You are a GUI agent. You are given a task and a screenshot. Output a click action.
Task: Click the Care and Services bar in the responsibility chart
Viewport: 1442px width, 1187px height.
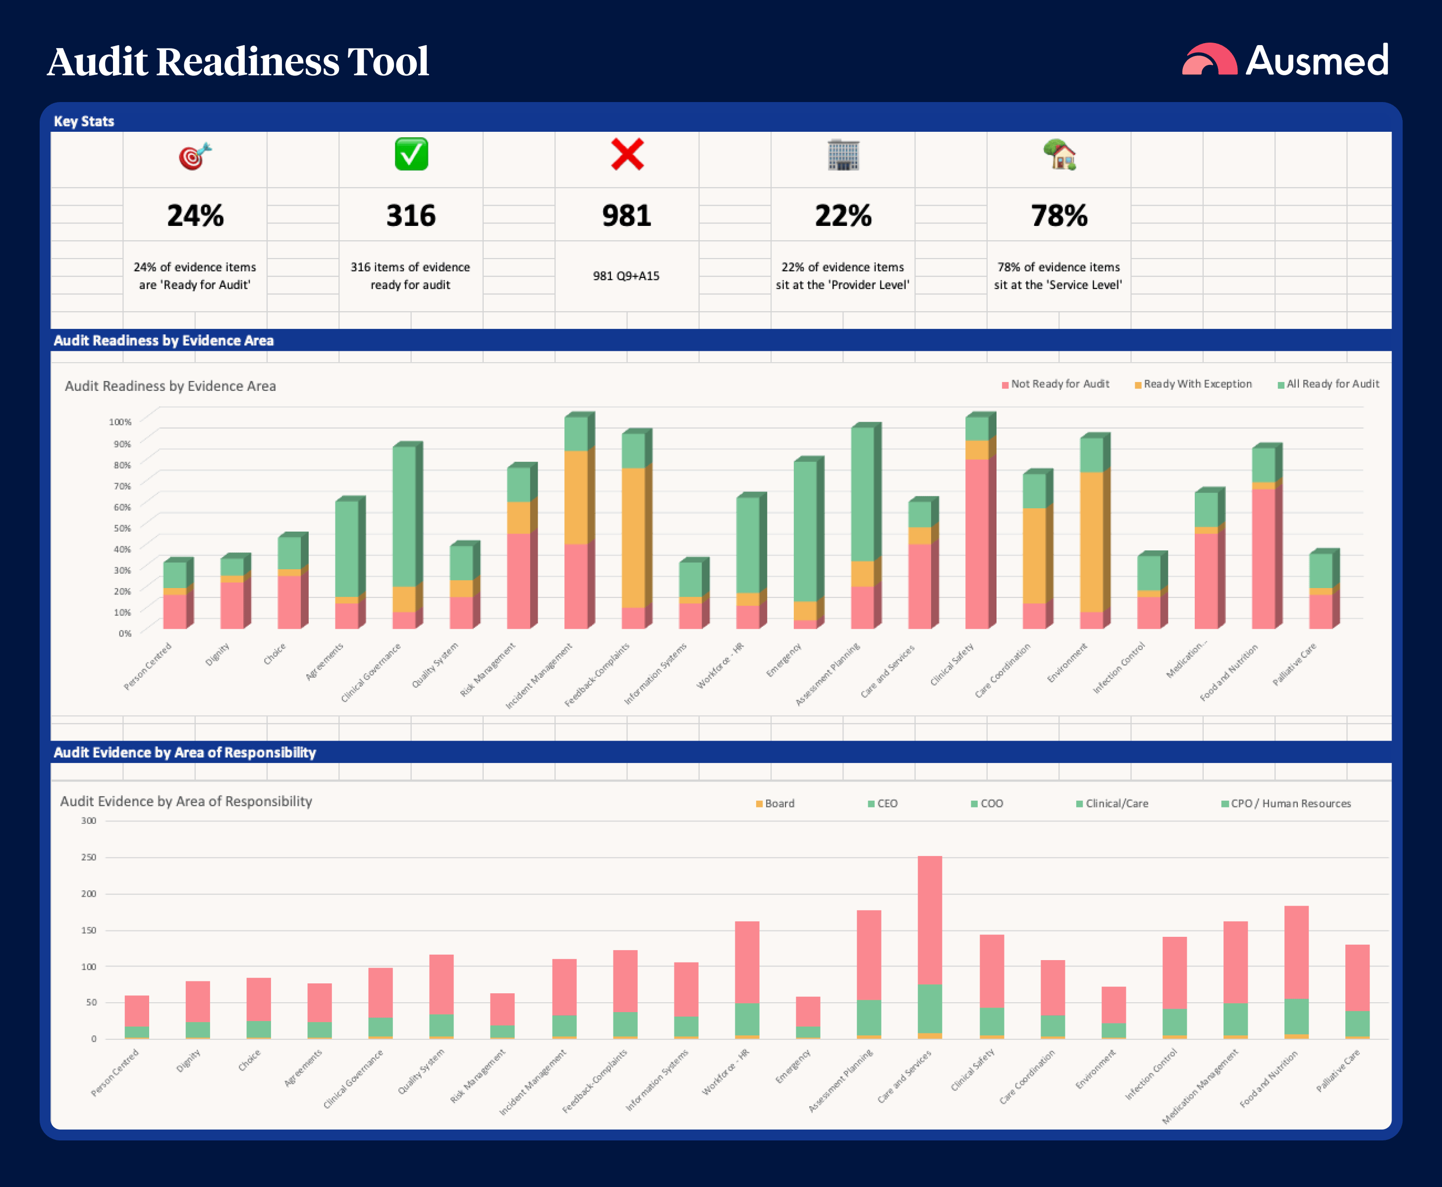coord(930,947)
